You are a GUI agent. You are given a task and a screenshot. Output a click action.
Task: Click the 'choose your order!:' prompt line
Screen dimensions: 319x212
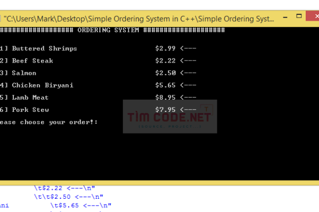tap(48, 122)
